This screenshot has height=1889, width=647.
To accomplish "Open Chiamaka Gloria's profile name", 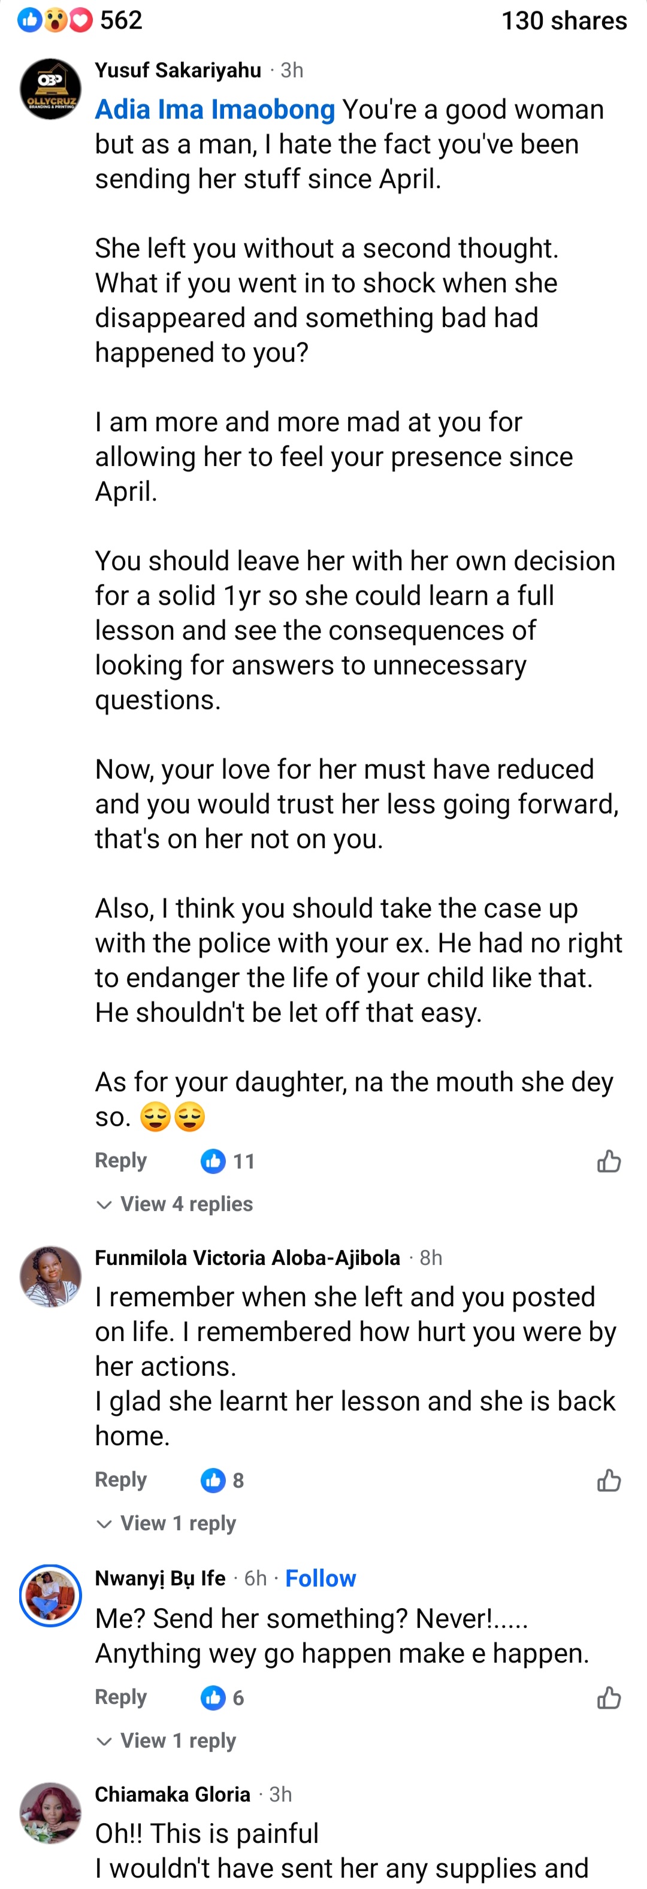I will click(x=173, y=1794).
